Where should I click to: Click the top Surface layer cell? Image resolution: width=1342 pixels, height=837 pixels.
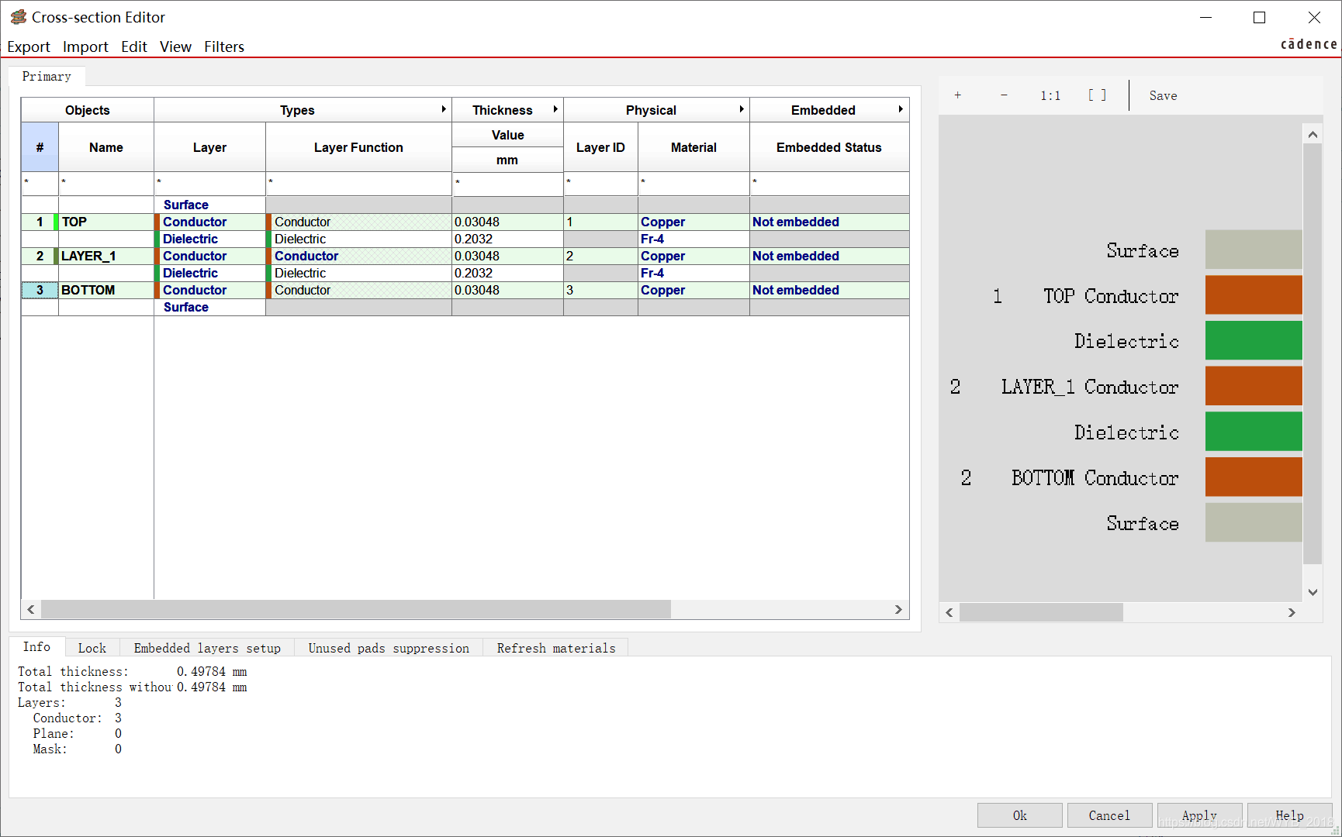click(209, 205)
